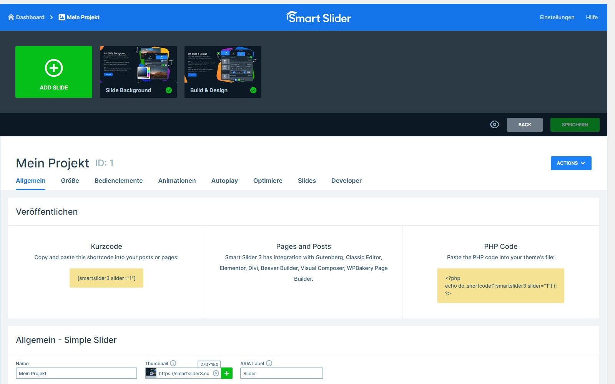Open the Developer tab
The width and height of the screenshot is (615, 384).
346,180
